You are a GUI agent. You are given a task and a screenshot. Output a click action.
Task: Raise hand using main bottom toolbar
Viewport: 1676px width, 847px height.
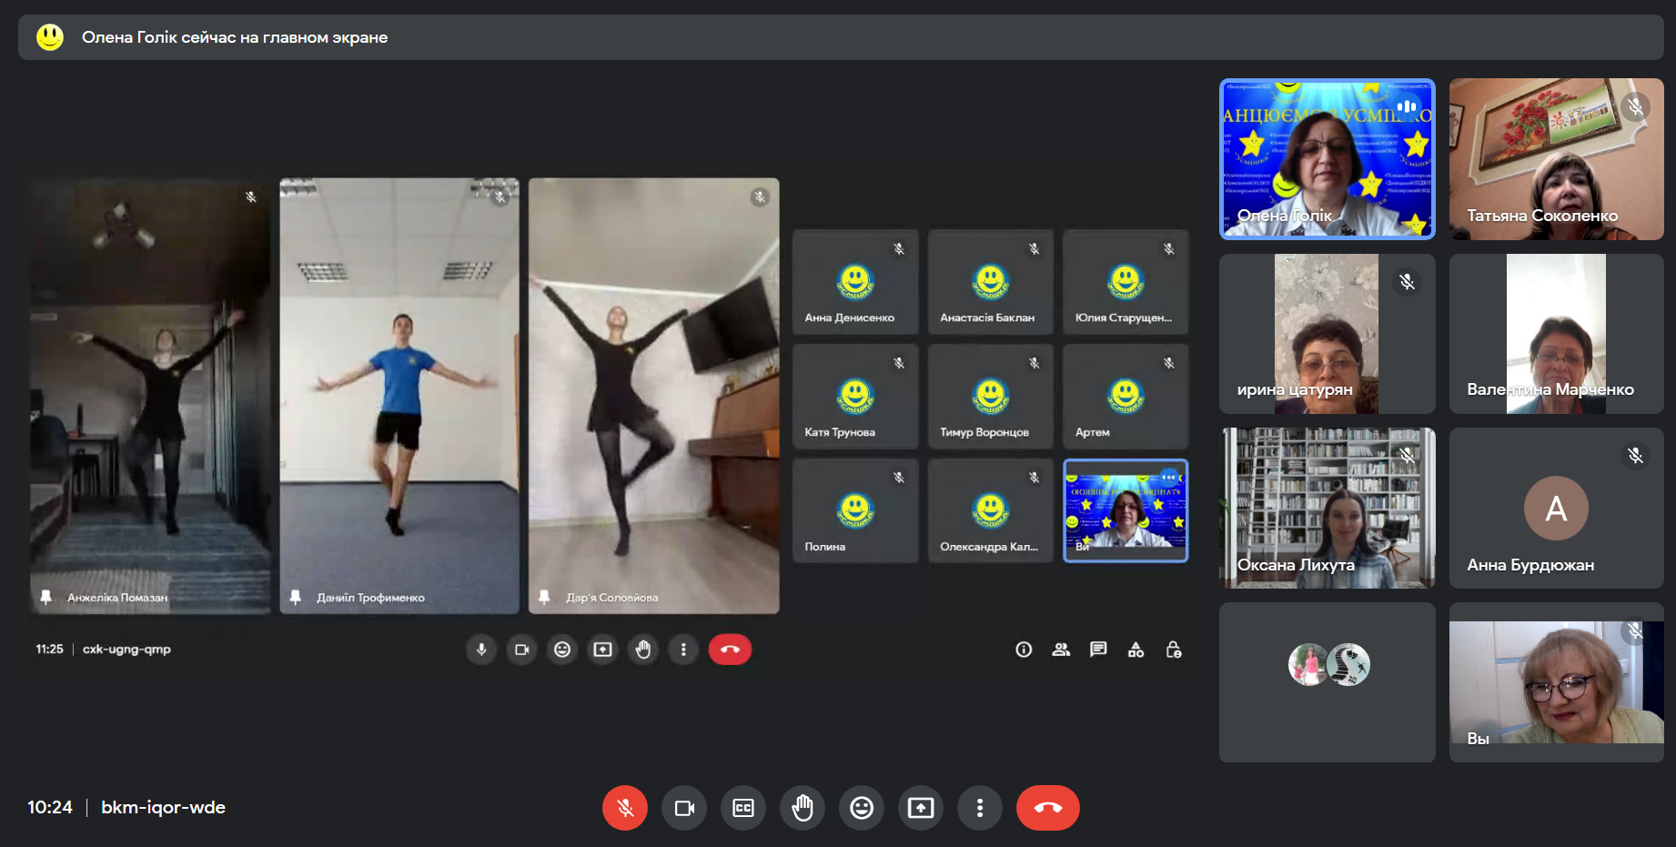point(803,808)
